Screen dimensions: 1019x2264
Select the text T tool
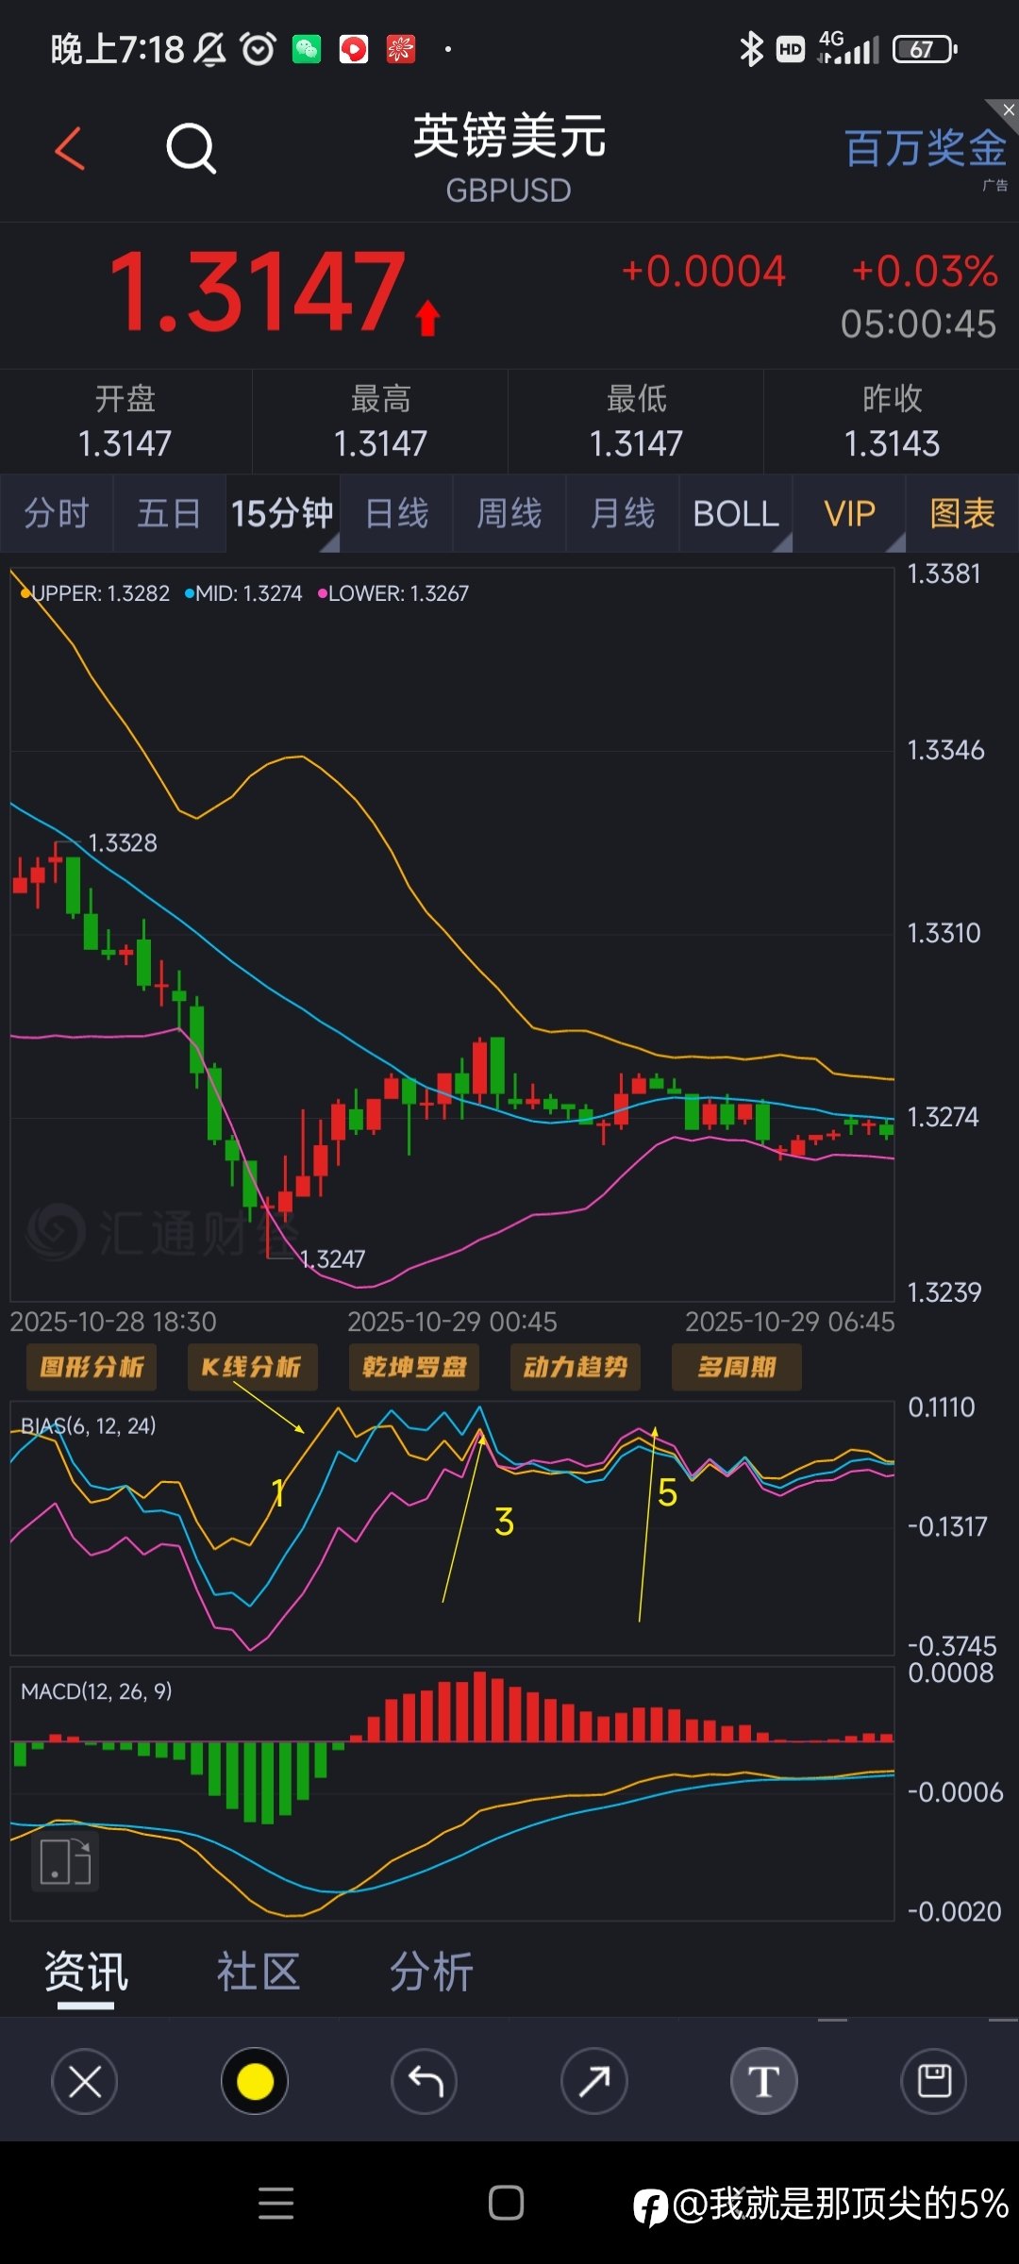764,2081
